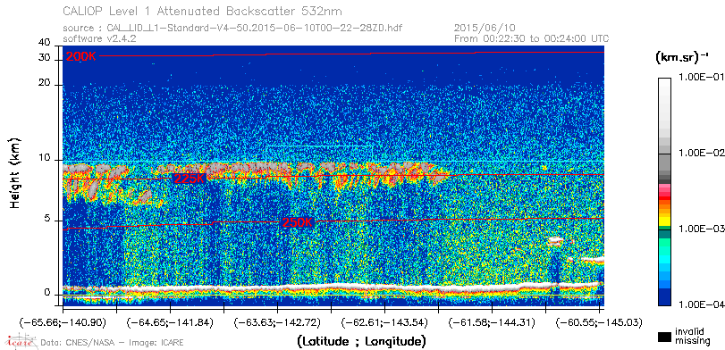Click the y-axis tick label '40'

[x=45, y=43]
